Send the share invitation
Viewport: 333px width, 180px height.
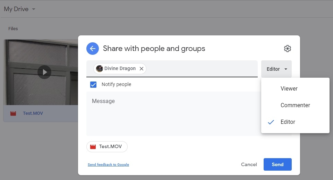tap(277, 164)
